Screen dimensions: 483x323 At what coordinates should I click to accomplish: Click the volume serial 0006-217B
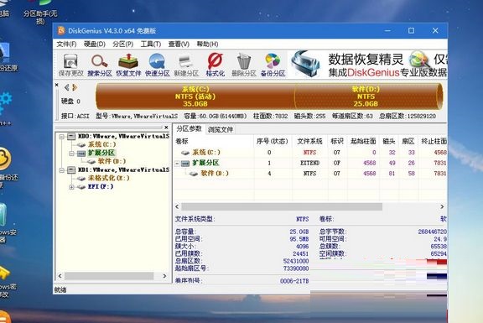[x=294, y=281]
